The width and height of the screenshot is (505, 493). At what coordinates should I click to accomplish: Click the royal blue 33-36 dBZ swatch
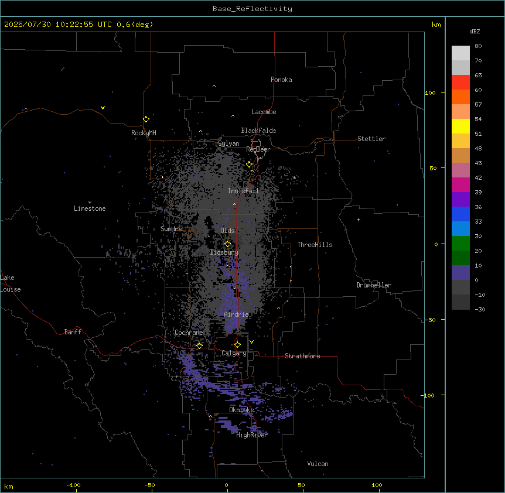[x=460, y=214]
